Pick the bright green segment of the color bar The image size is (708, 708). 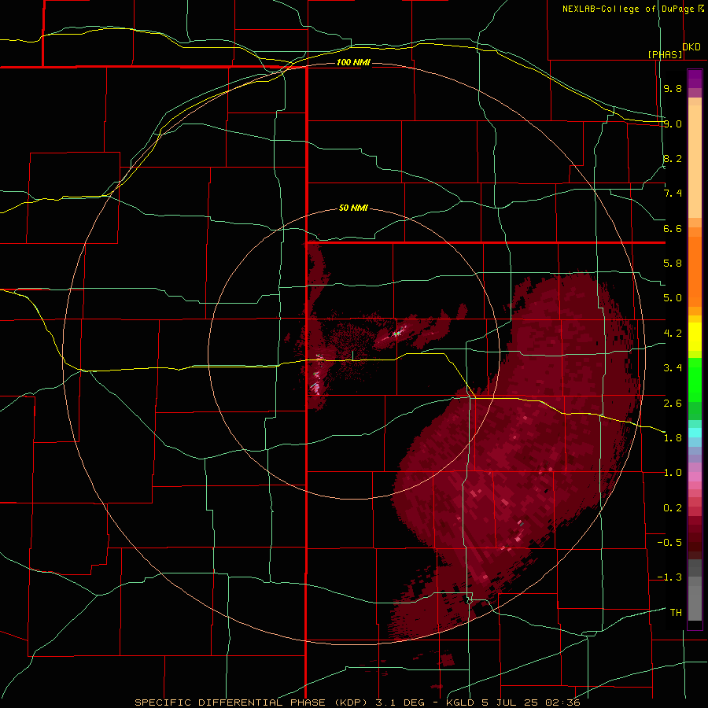[x=695, y=380]
